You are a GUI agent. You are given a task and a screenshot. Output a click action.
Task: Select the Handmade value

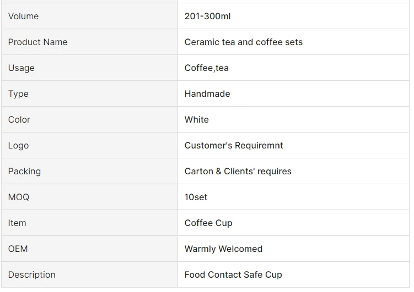[x=207, y=94]
